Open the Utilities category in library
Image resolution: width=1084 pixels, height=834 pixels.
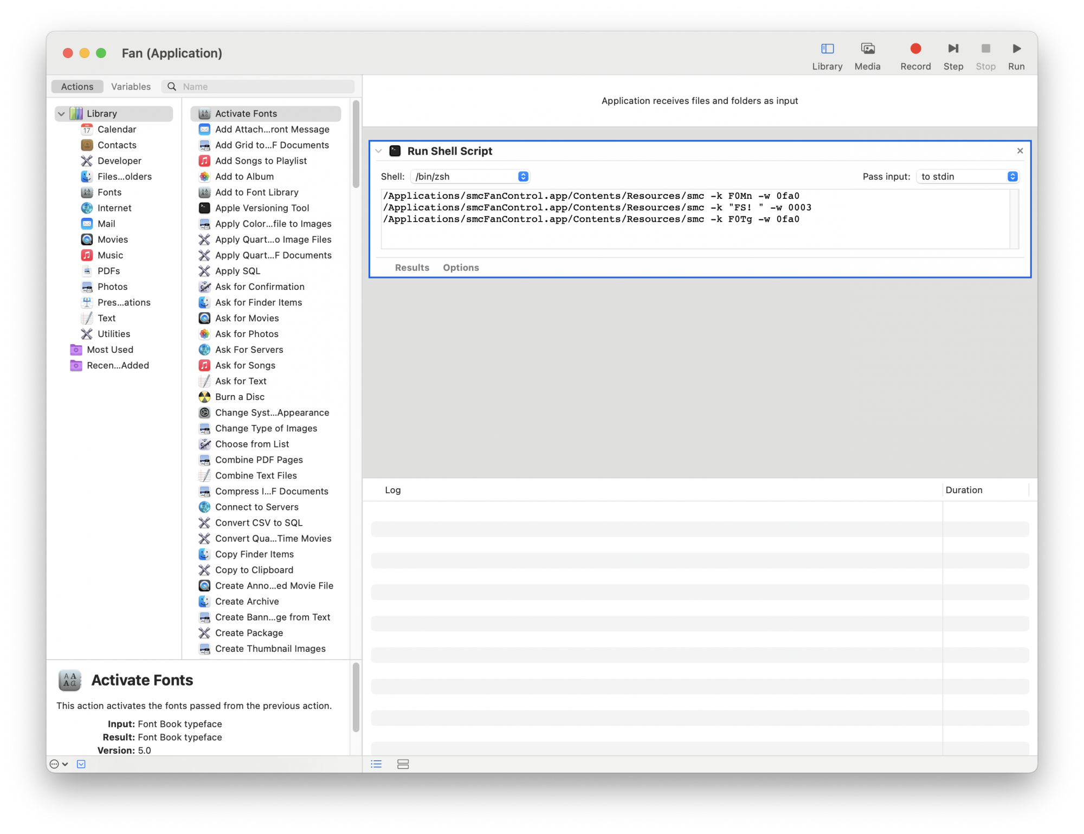click(x=113, y=334)
